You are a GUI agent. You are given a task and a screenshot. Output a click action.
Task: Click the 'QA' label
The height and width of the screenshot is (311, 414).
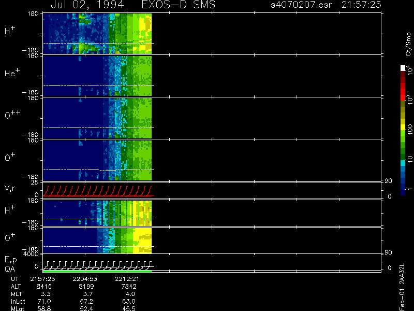[10, 269]
